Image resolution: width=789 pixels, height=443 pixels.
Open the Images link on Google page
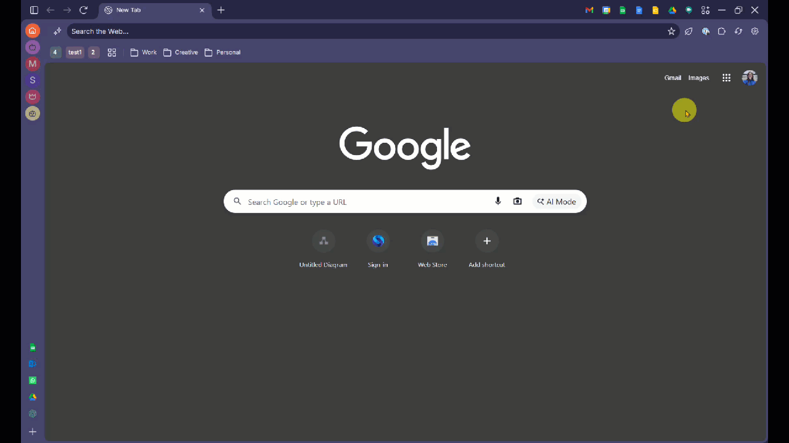(x=698, y=78)
